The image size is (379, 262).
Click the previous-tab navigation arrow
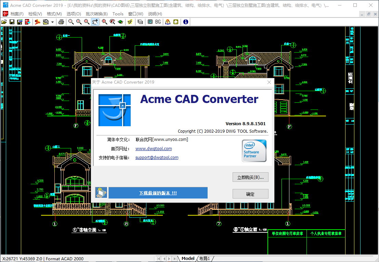click(164, 259)
